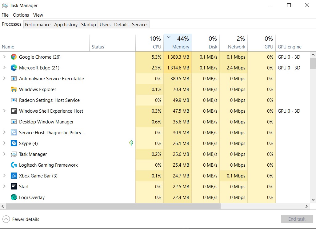316x229 pixels.
Task: Click the Microsoft Edge process icon
Action: click(14, 68)
